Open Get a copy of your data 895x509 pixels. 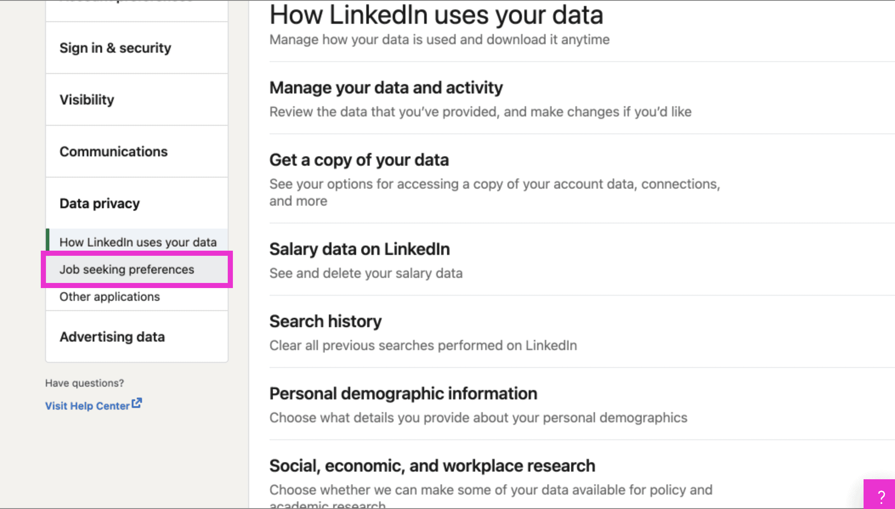359,160
